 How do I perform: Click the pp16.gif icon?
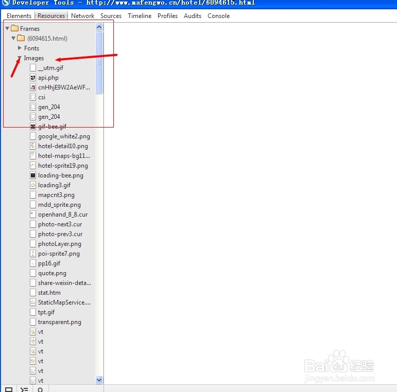tap(33, 263)
